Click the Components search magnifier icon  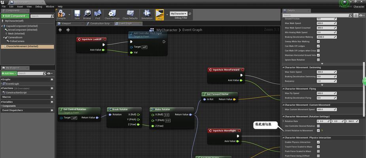coord(52,16)
